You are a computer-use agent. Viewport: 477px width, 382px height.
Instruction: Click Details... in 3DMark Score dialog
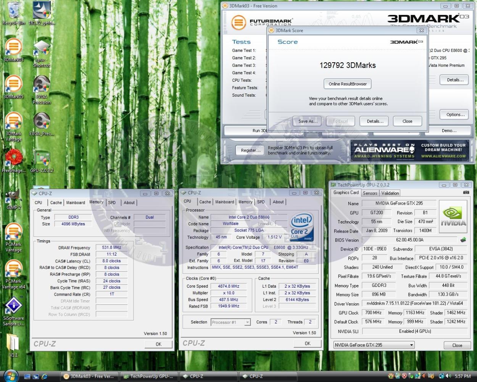pos(375,121)
